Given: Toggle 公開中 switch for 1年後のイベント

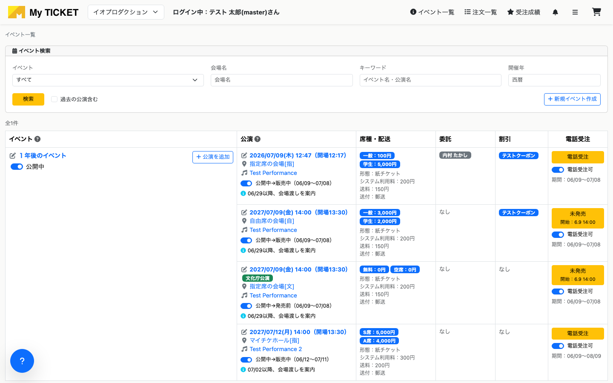Looking at the screenshot, I should click(x=17, y=167).
